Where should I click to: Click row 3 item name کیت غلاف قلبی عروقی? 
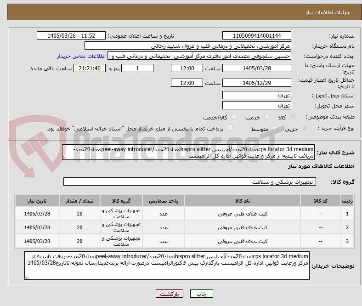click(x=243, y=241)
